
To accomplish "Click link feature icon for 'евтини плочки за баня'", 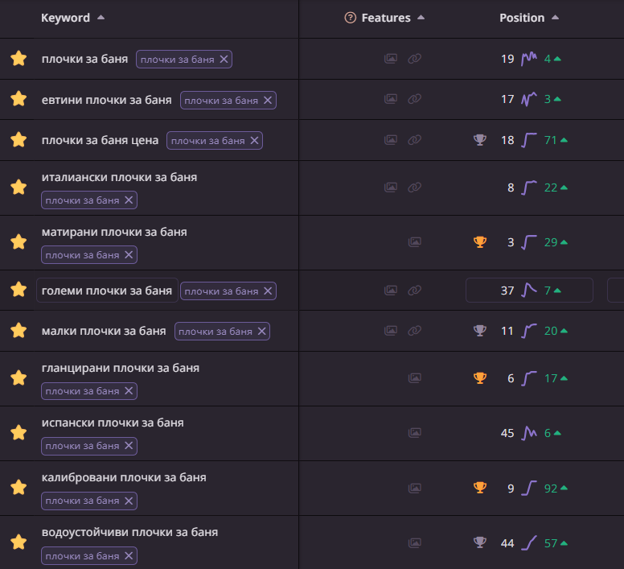I will pyautogui.click(x=414, y=99).
